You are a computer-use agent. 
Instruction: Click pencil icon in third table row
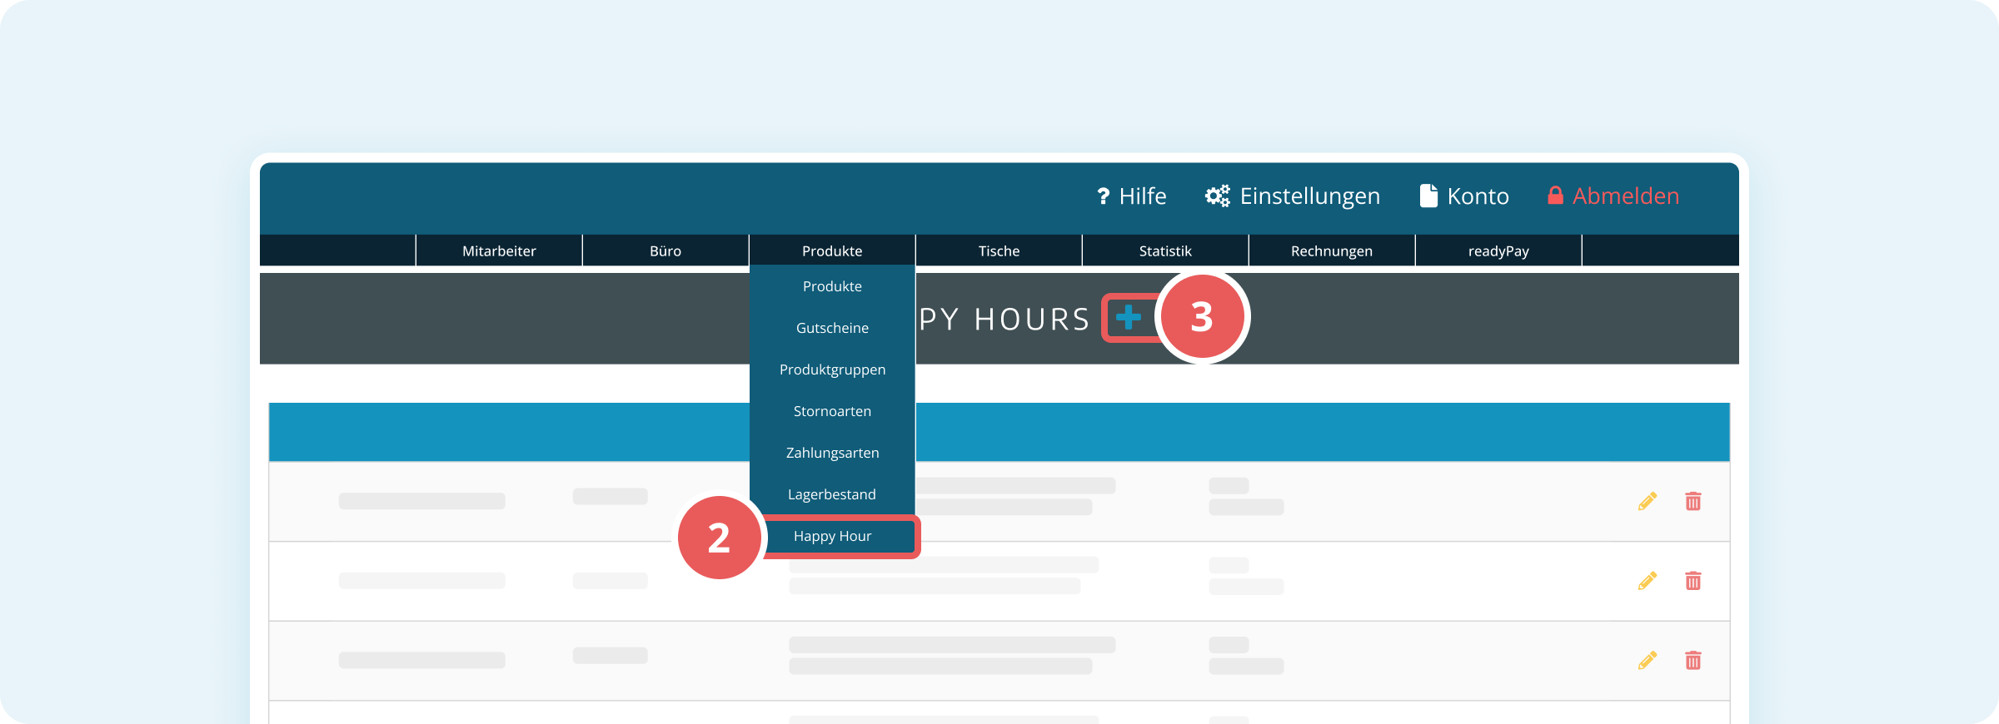coord(1648,661)
